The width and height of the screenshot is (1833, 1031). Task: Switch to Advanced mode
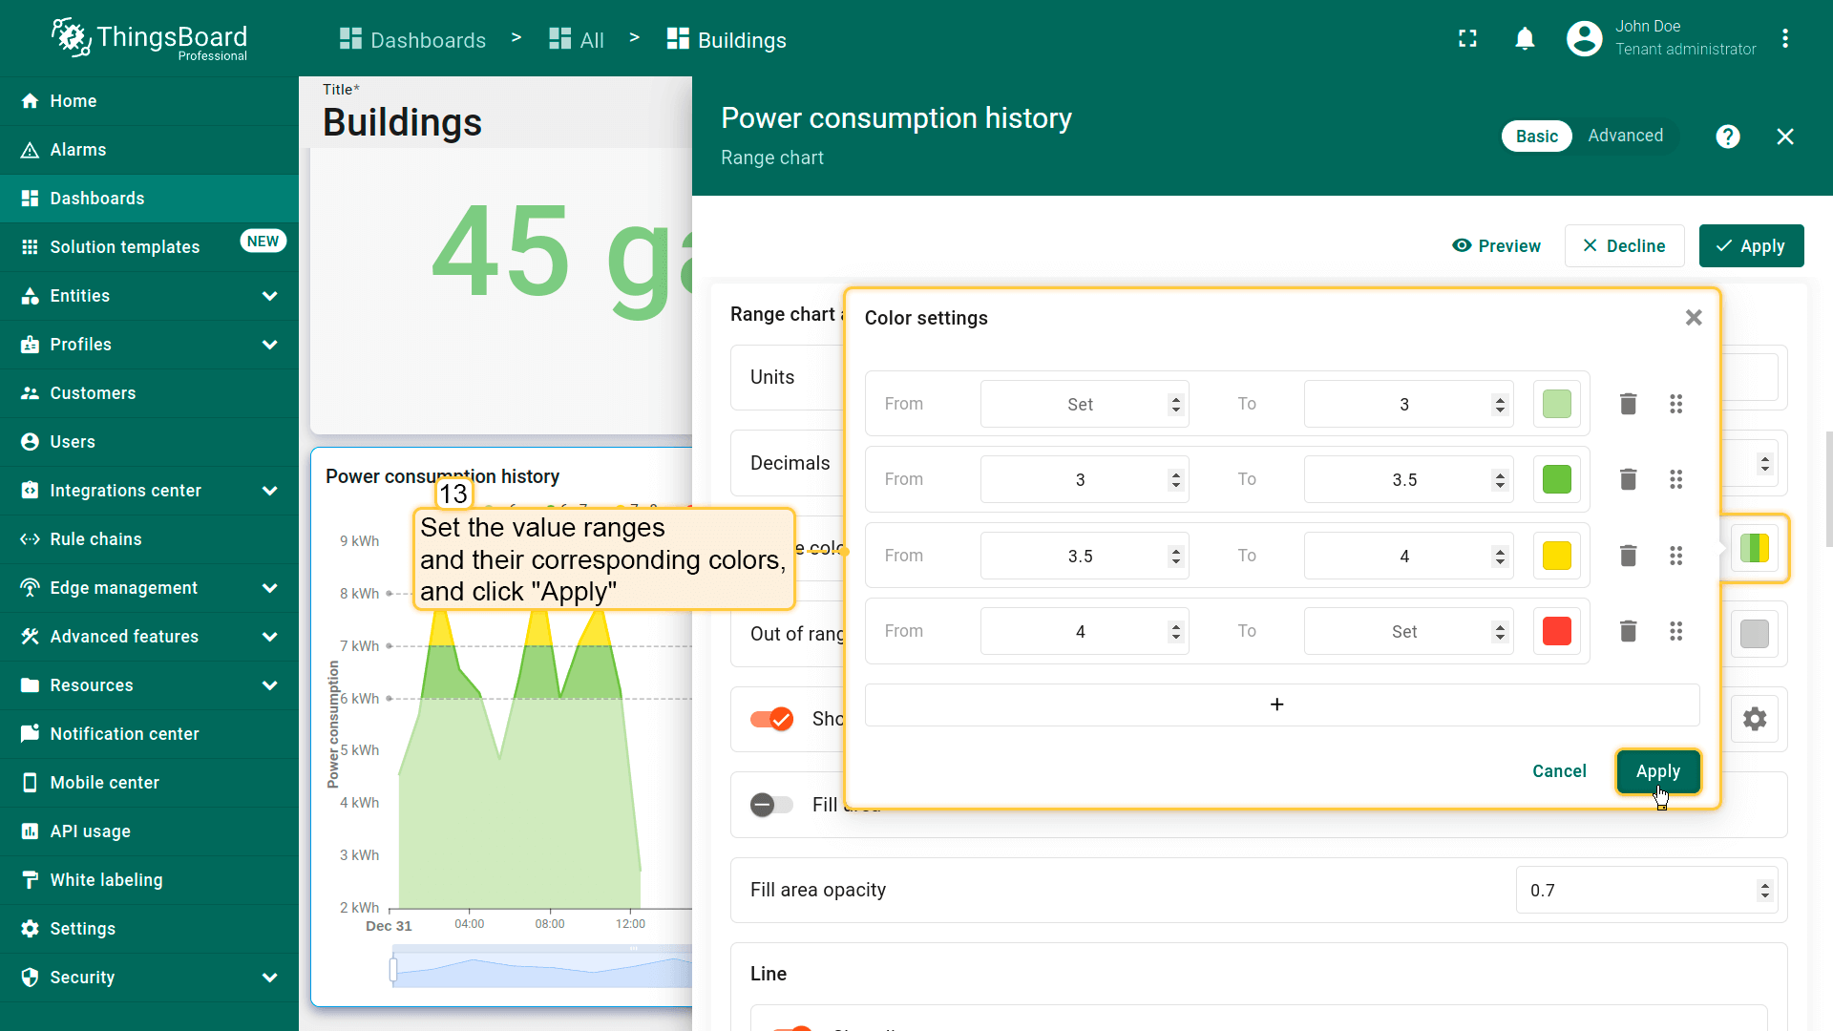point(1625,136)
